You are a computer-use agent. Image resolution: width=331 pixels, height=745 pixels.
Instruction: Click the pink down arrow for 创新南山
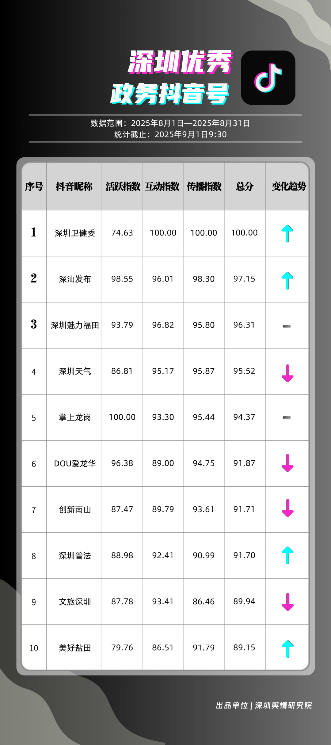287,508
